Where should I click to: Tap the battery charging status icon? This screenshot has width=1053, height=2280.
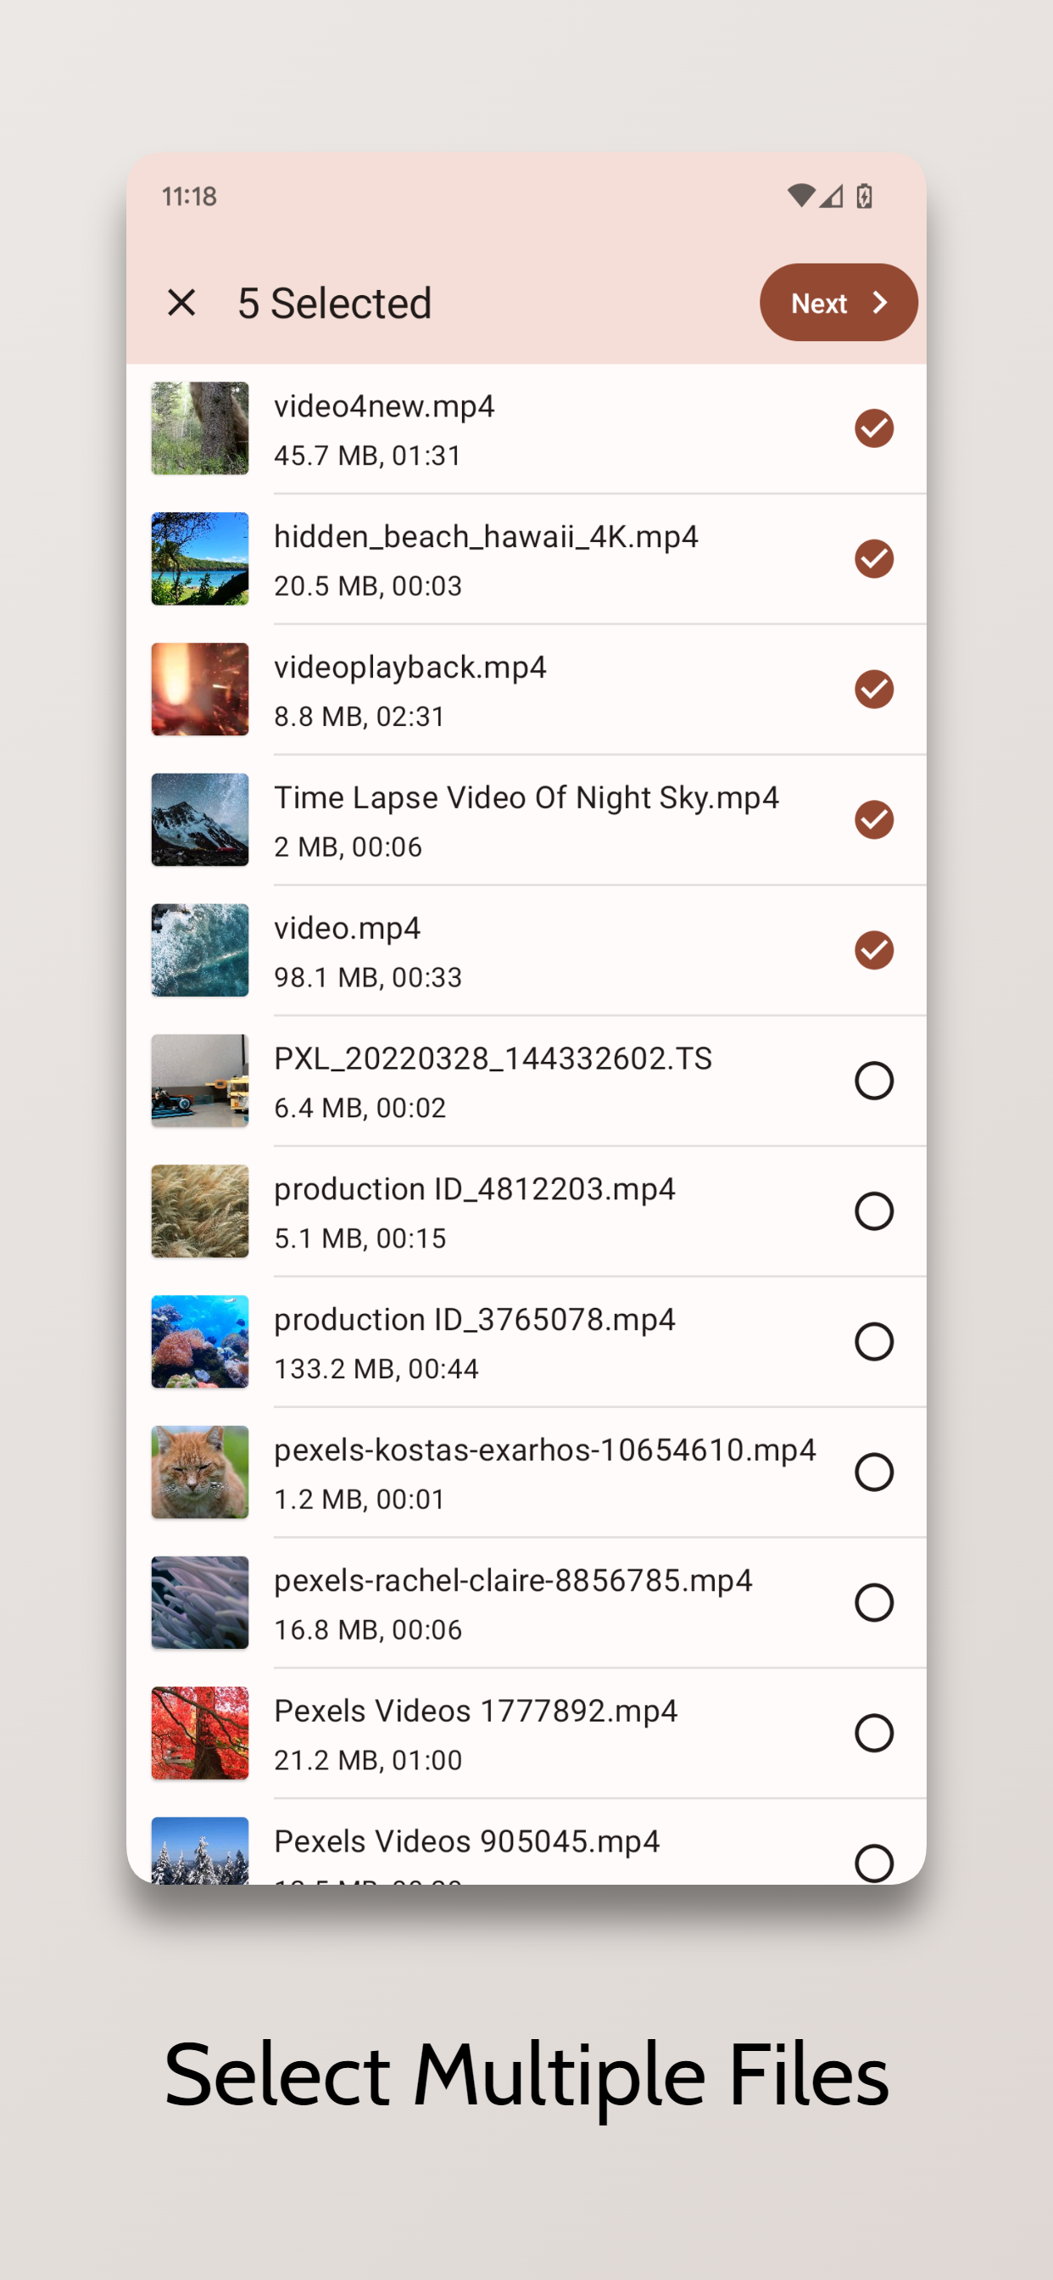(x=865, y=196)
